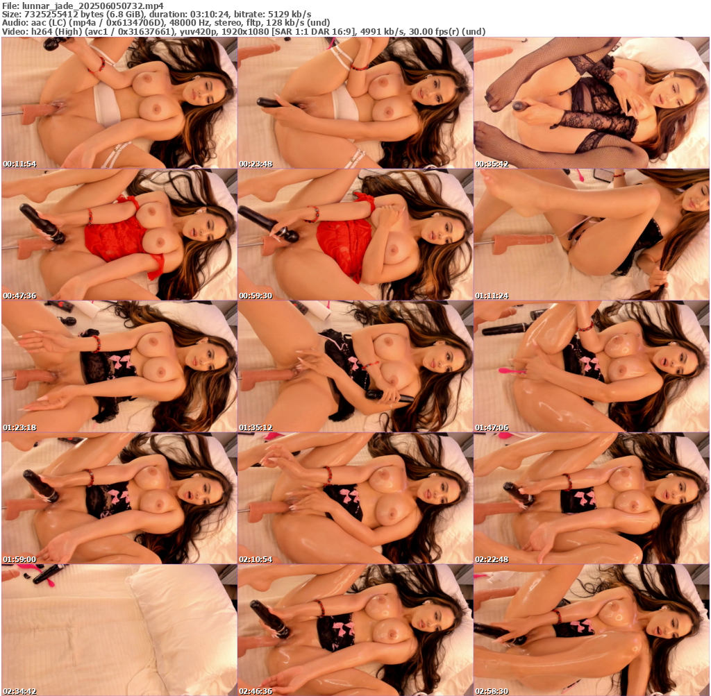Select the thumbnail stamped 00:23:48
The image size is (711, 696).
pos(355,103)
